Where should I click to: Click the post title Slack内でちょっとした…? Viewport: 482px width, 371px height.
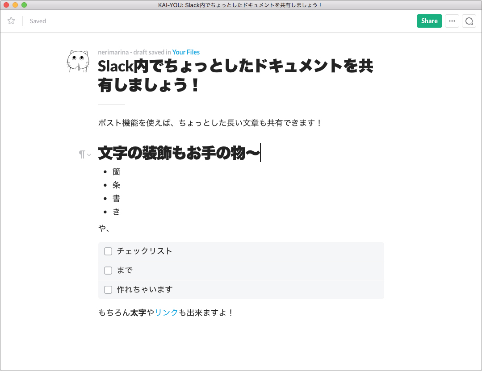coord(235,75)
